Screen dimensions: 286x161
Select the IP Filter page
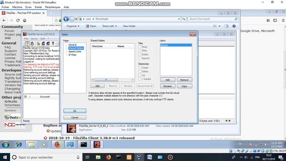tap(72, 55)
